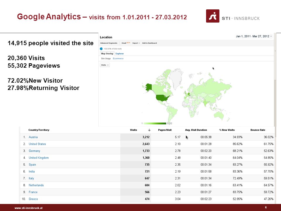The image size is (281, 211).
Task: Click the 3,212 visits value for Austria
Action: pyautogui.click(x=146, y=137)
